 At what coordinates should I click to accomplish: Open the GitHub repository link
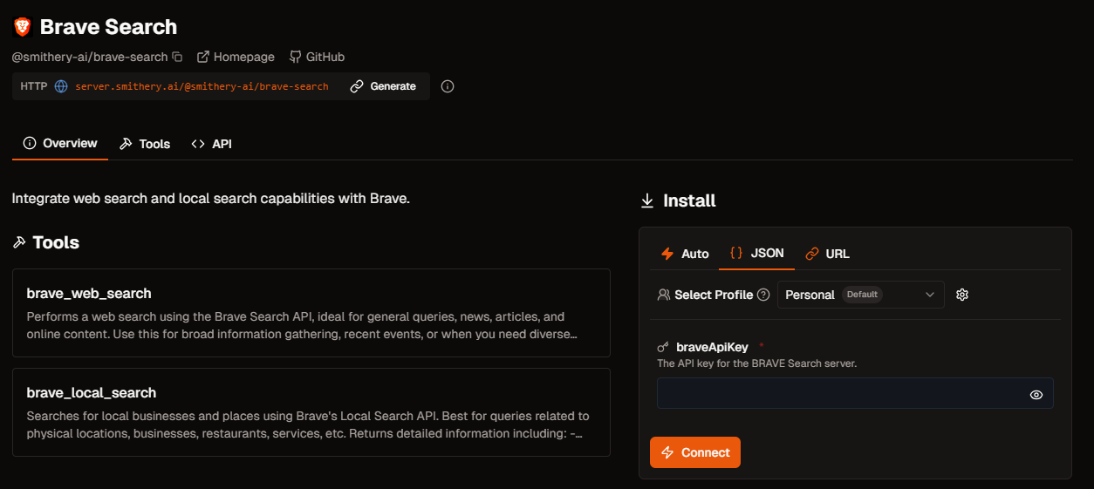pos(317,57)
